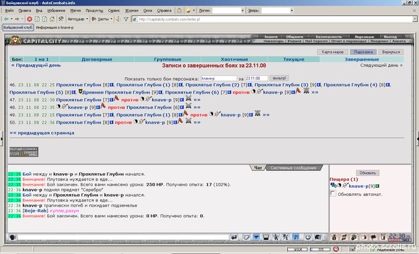Screen dimensions: 419x254
Task: Toggle the Обновлять автомат. checkbox
Action: (332, 193)
